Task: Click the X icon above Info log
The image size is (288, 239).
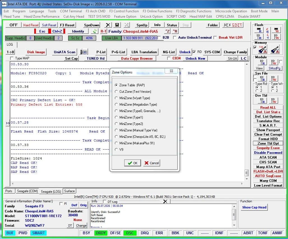Action: click(165, 201)
